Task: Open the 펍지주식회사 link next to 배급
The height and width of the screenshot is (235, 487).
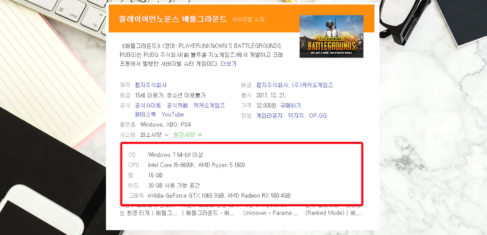Action: pyautogui.click(x=272, y=85)
